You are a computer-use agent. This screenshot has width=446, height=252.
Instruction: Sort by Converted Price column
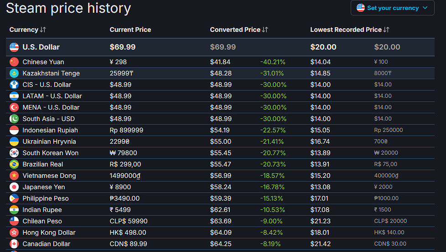pos(239,30)
